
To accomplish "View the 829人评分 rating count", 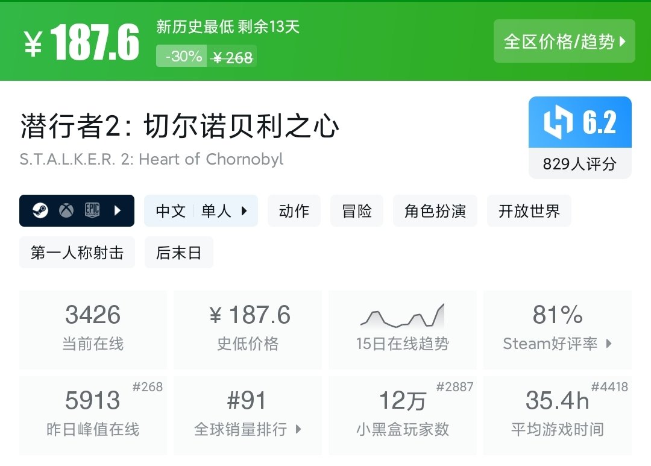I will point(580,164).
